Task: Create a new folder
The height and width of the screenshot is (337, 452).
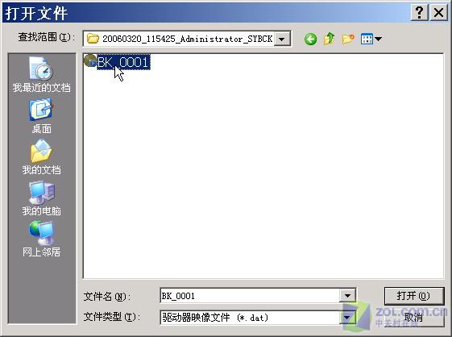Action: (348, 39)
